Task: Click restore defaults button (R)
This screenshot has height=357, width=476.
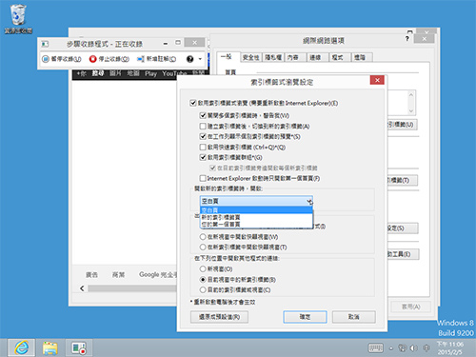Action: [x=219, y=317]
